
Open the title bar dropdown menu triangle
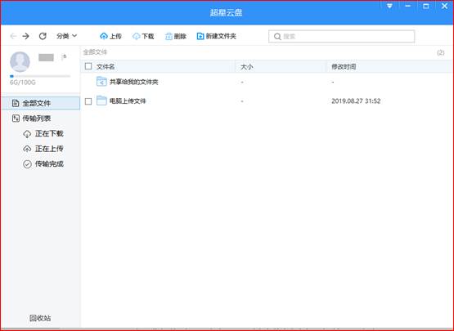[x=389, y=6]
